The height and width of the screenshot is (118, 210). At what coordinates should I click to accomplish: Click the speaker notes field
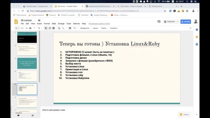click(116, 110)
